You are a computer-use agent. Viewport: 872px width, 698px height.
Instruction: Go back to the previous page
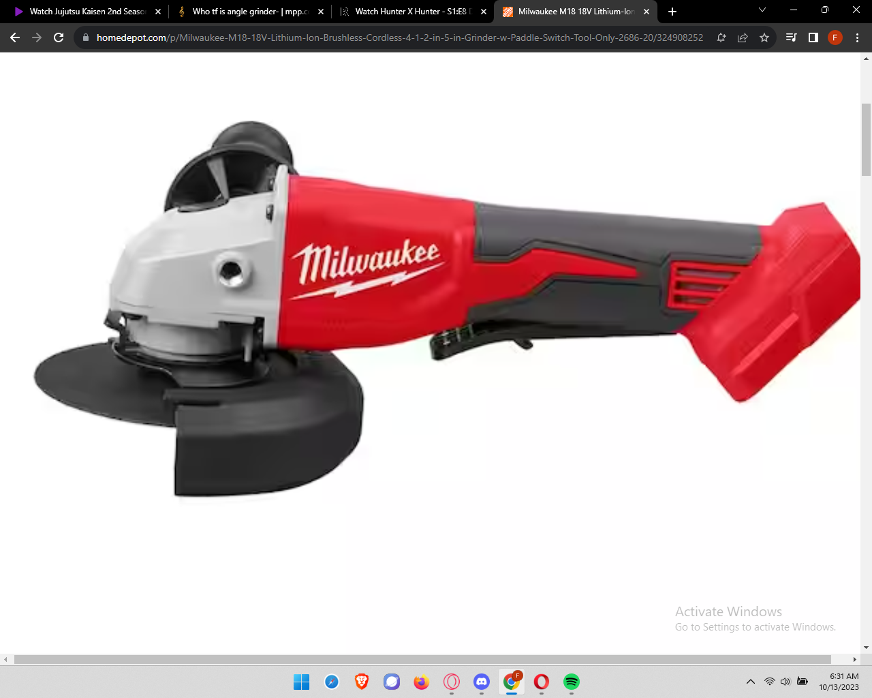[15, 37]
